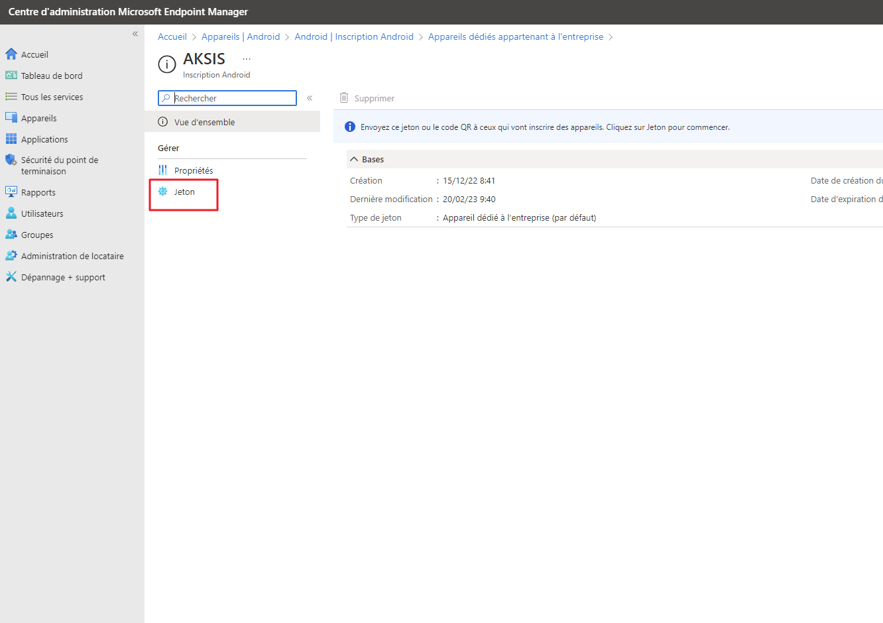Click the Propriétés bars icon
Viewport: 883px width, 623px height.
[x=163, y=170]
